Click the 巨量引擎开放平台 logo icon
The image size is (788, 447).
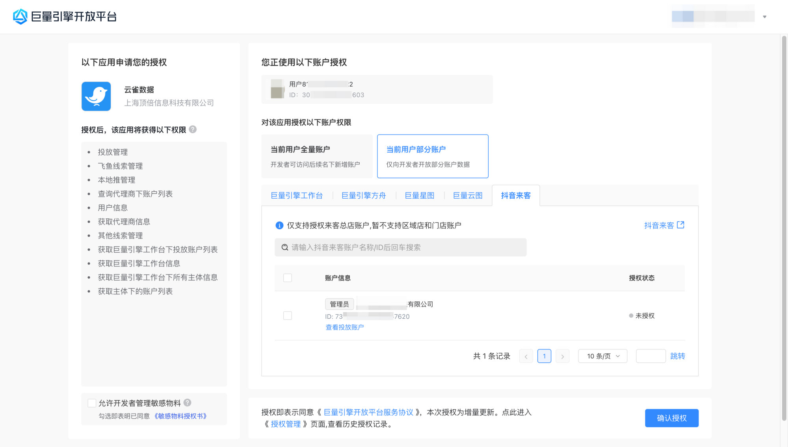tap(20, 17)
